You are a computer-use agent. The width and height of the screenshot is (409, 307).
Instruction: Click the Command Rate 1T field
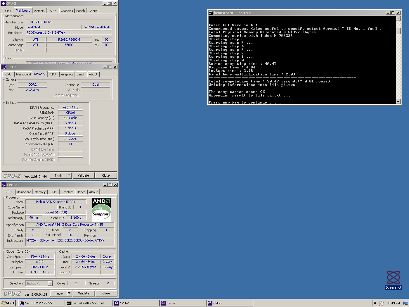[x=70, y=144]
